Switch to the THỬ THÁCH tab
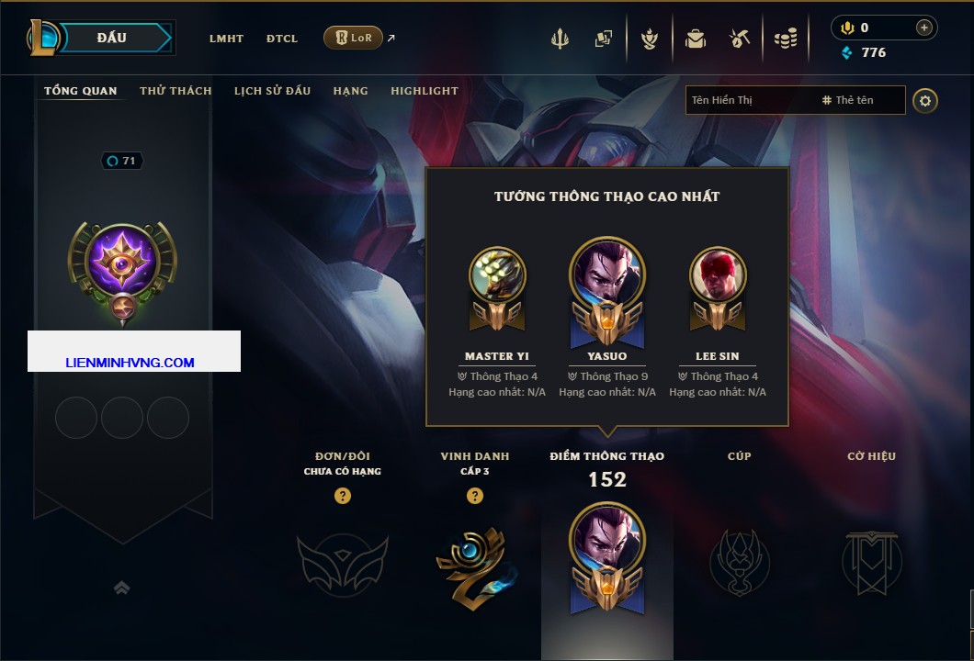This screenshot has height=661, width=974. [176, 91]
